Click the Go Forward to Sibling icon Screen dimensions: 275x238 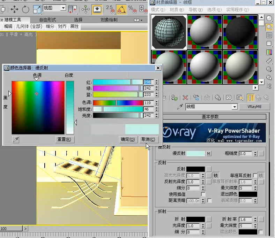coord(266,98)
